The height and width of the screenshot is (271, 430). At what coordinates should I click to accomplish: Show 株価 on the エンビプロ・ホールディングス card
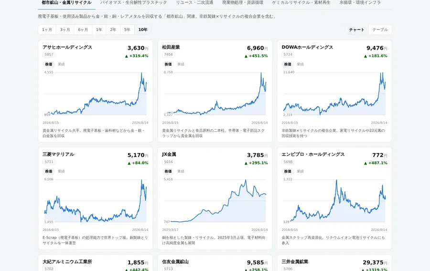[288, 171]
